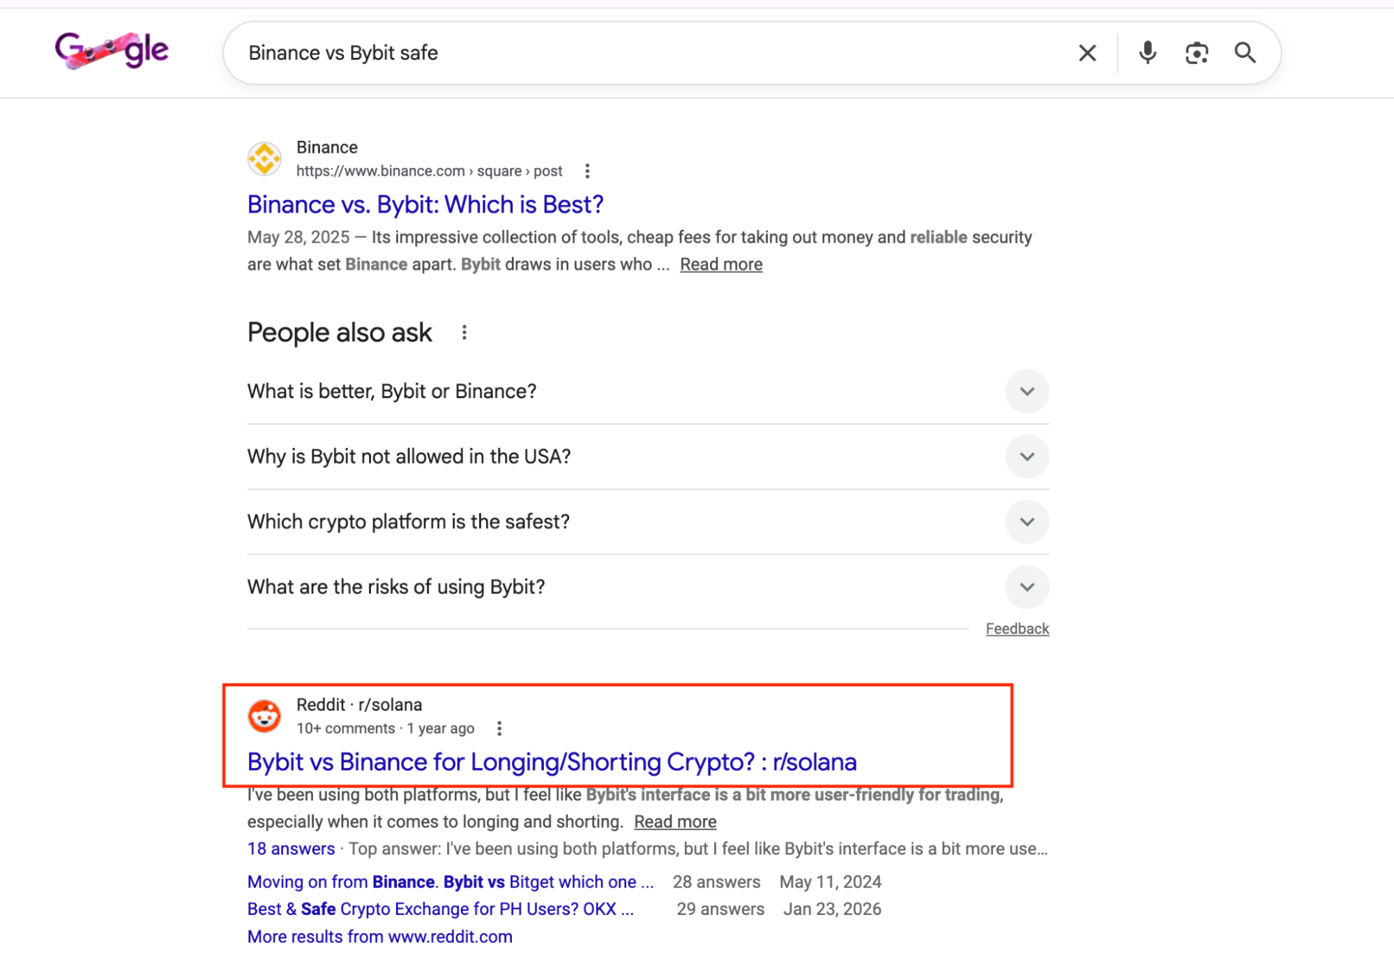Click the Binance site name text
The width and height of the screenshot is (1394, 959).
coord(326,147)
